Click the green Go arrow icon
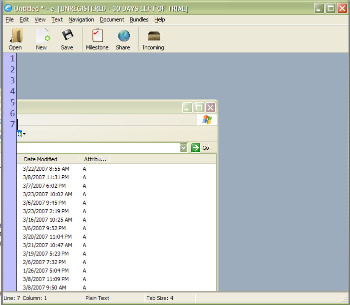This screenshot has height=305, width=350. [x=196, y=148]
